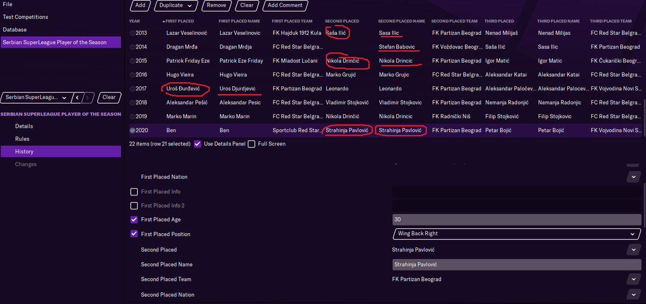Viewport: 646px width, 304px height.
Task: Select the History section
Action: pos(61,151)
